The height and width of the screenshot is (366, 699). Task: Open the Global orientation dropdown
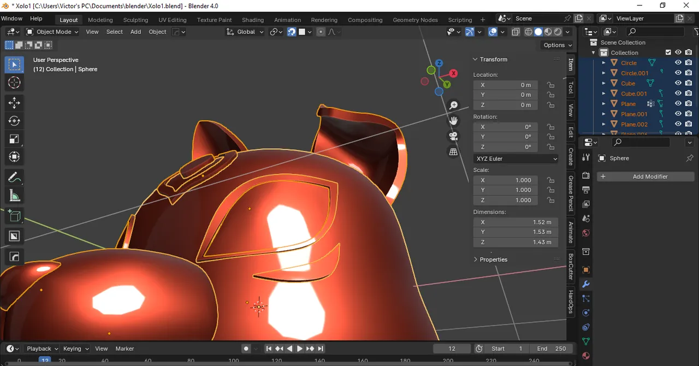[246, 32]
